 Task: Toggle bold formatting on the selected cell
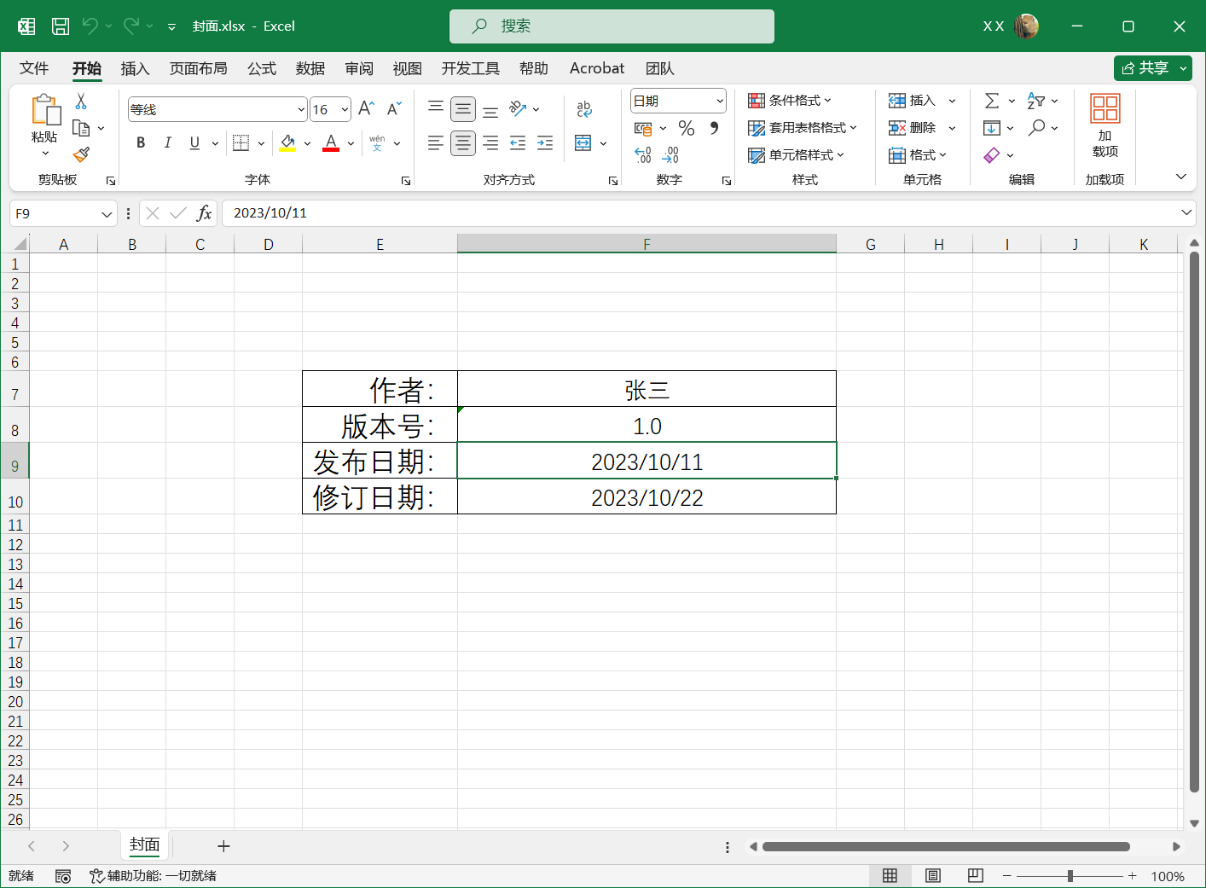pyautogui.click(x=140, y=142)
